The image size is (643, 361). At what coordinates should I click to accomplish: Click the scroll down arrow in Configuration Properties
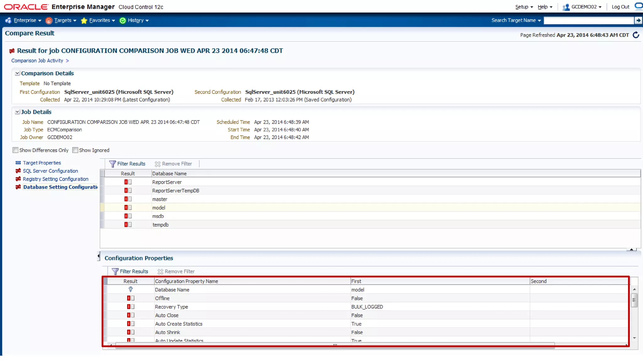635,338
